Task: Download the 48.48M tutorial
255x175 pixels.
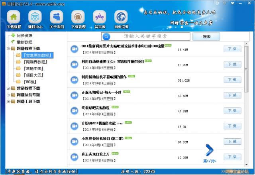Action: click(233, 95)
